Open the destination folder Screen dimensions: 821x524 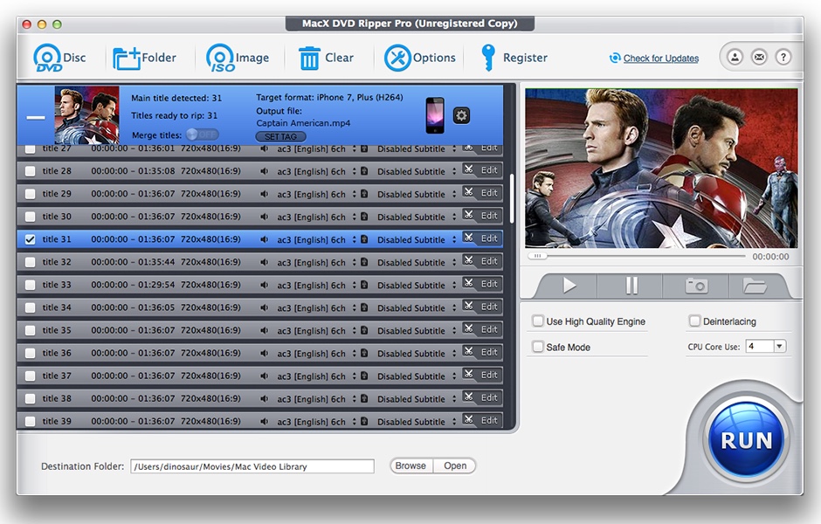[455, 465]
